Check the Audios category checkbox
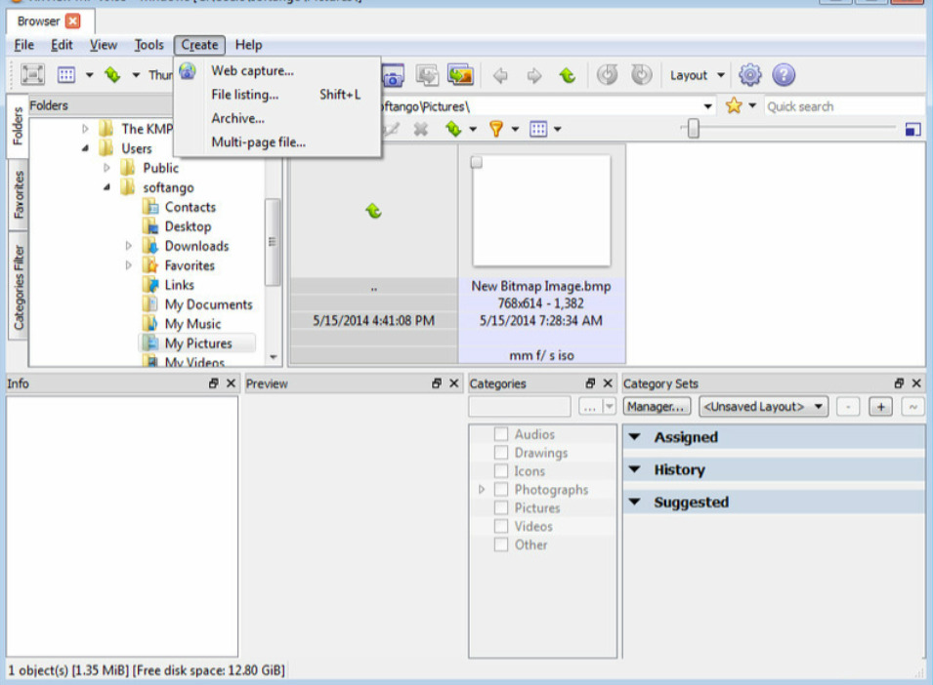Image resolution: width=933 pixels, height=685 pixels. pyautogui.click(x=501, y=434)
